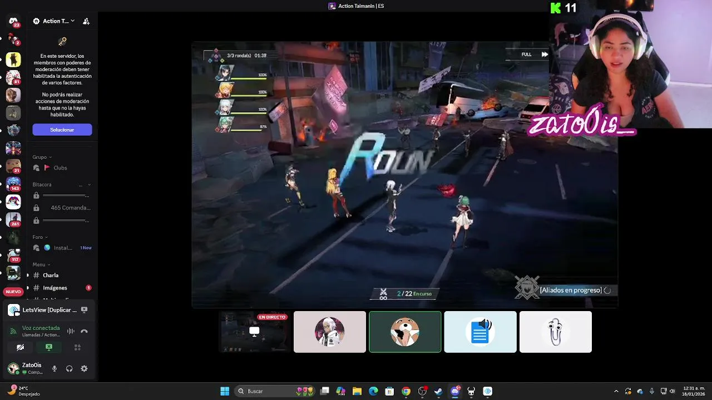
Task: Invite members to the Action server
Action: tap(86, 21)
